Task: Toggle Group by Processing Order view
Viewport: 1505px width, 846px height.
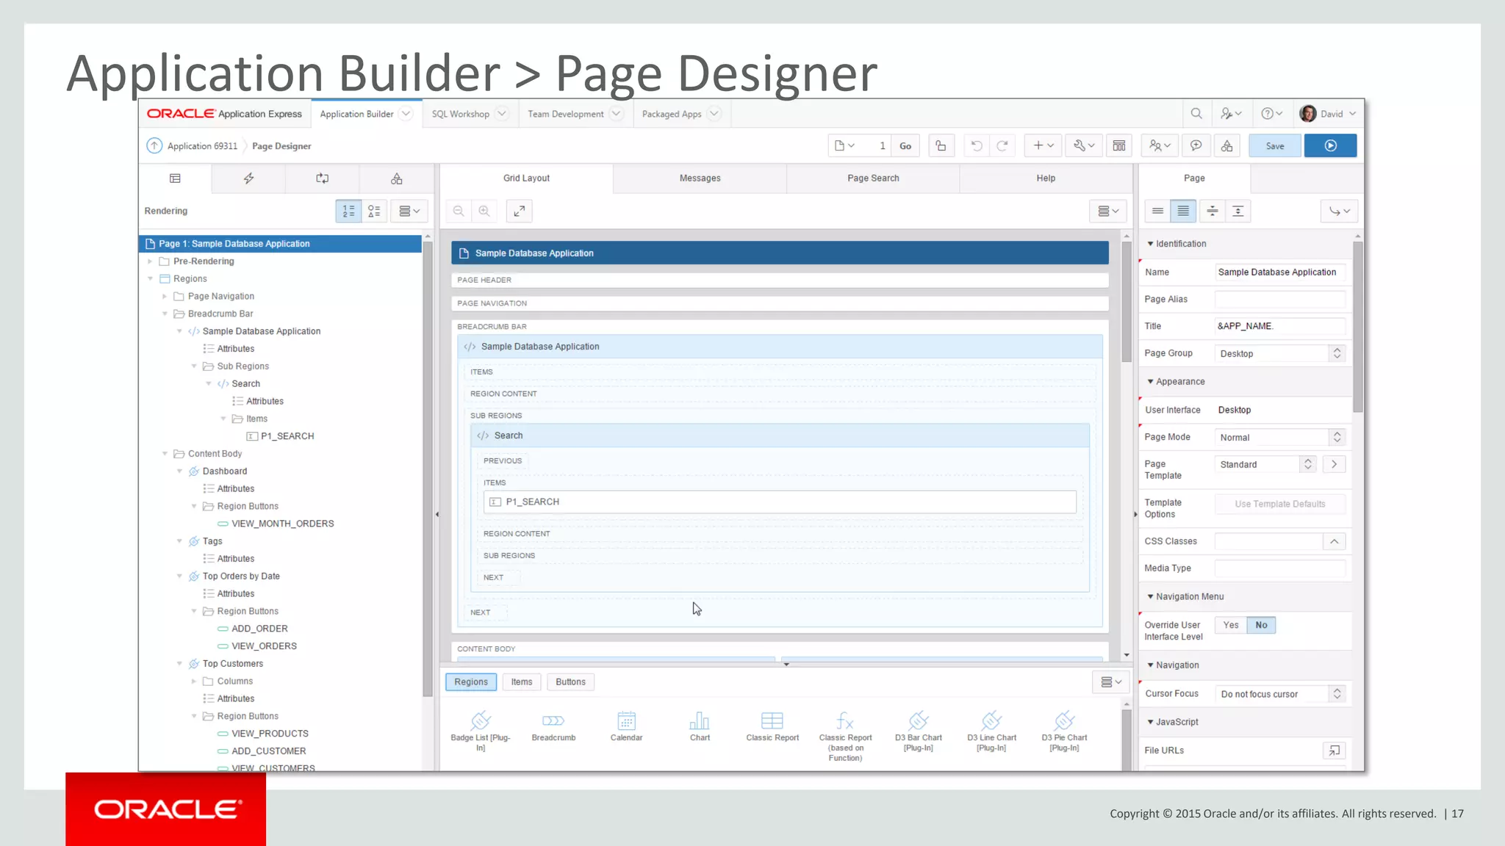Action: 348,211
